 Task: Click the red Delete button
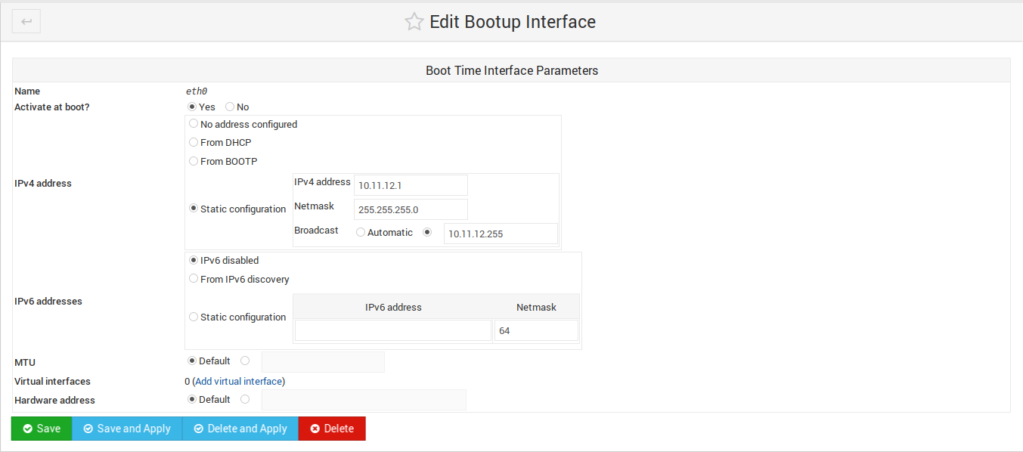click(332, 429)
